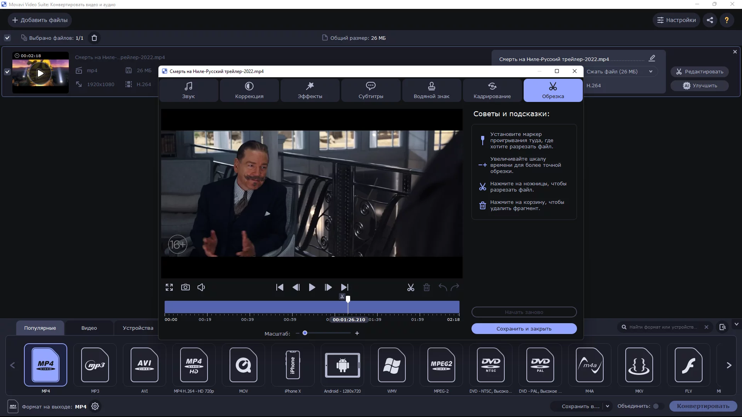Select the WMV format preset
This screenshot has width=742, height=417.
click(x=392, y=365)
